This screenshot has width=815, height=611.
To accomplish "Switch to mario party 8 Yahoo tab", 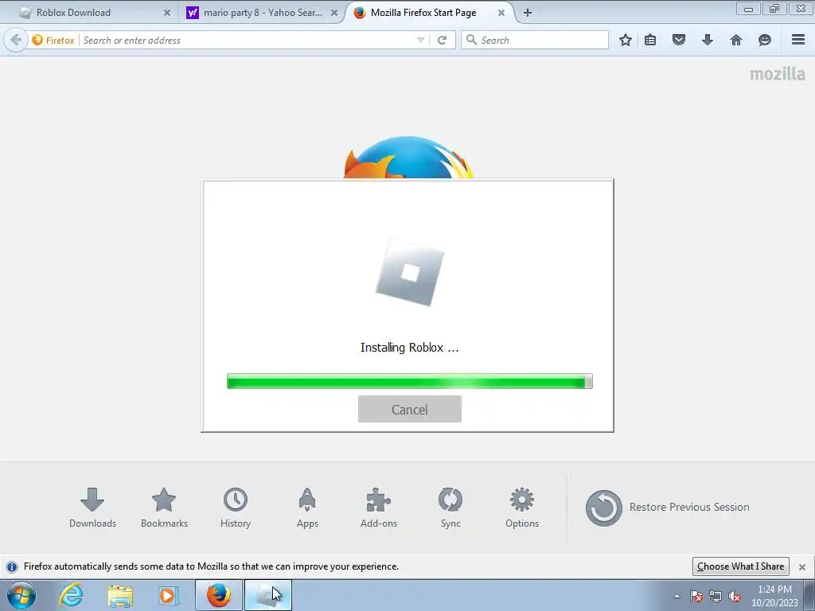I will tap(263, 13).
